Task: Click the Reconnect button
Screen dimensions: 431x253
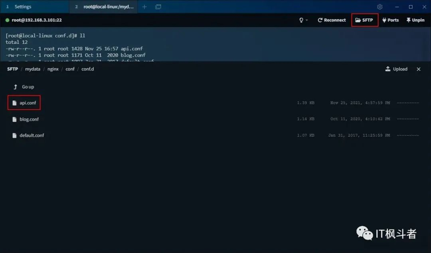Action: click(332, 20)
